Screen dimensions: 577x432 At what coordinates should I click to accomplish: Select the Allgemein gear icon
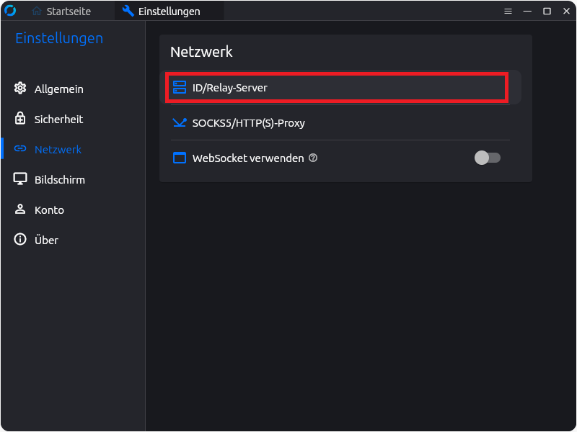tap(20, 89)
